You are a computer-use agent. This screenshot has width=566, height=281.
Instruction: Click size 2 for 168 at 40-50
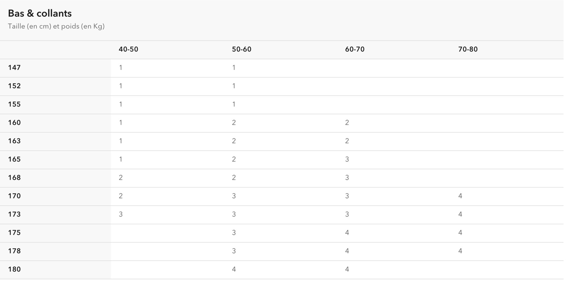point(121,178)
